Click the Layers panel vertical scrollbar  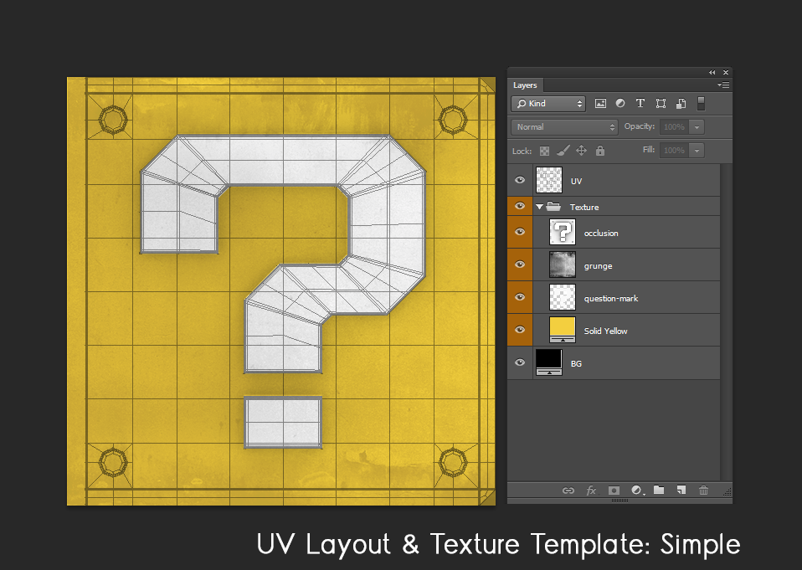726,322
